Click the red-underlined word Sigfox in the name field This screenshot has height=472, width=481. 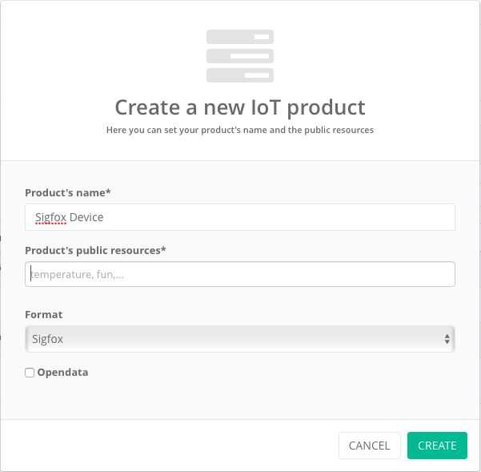tap(50, 217)
